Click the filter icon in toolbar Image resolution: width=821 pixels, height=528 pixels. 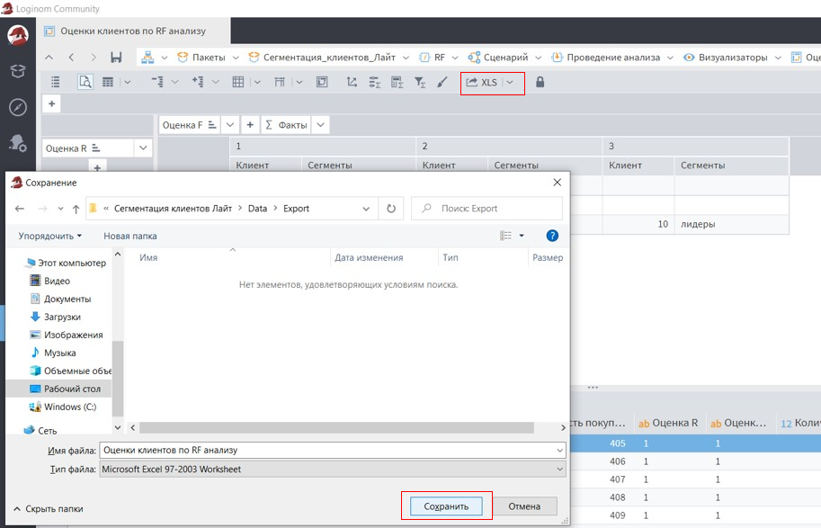click(420, 82)
